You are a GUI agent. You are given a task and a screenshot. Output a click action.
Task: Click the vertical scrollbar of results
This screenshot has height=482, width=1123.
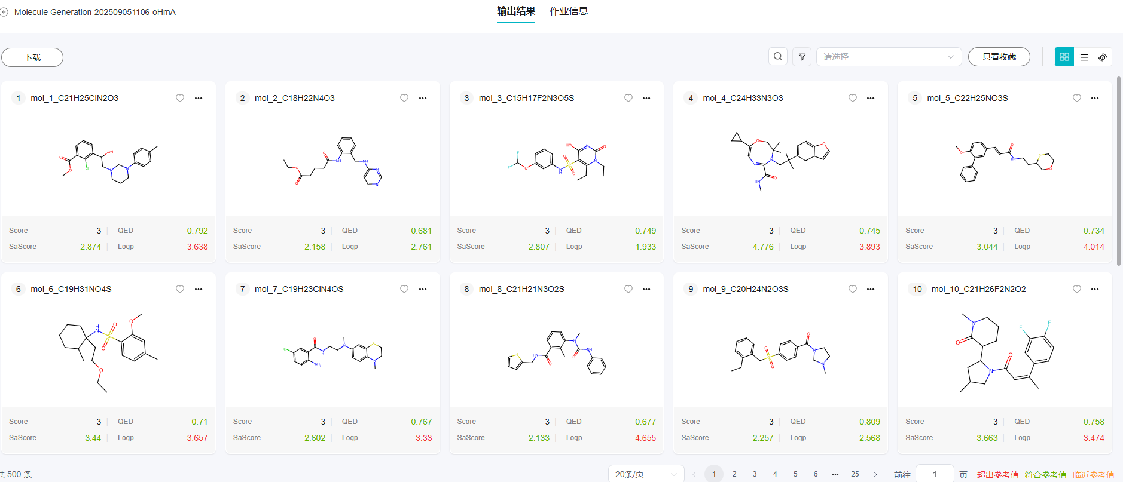click(1119, 170)
